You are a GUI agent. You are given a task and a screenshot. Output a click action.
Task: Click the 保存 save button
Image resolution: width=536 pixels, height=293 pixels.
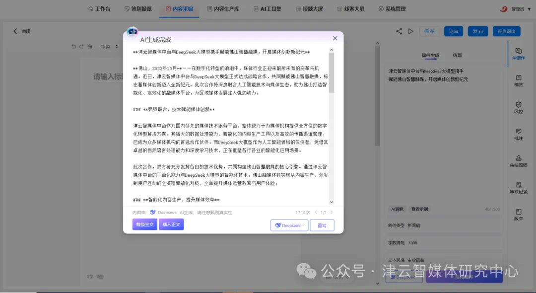pyautogui.click(x=429, y=31)
